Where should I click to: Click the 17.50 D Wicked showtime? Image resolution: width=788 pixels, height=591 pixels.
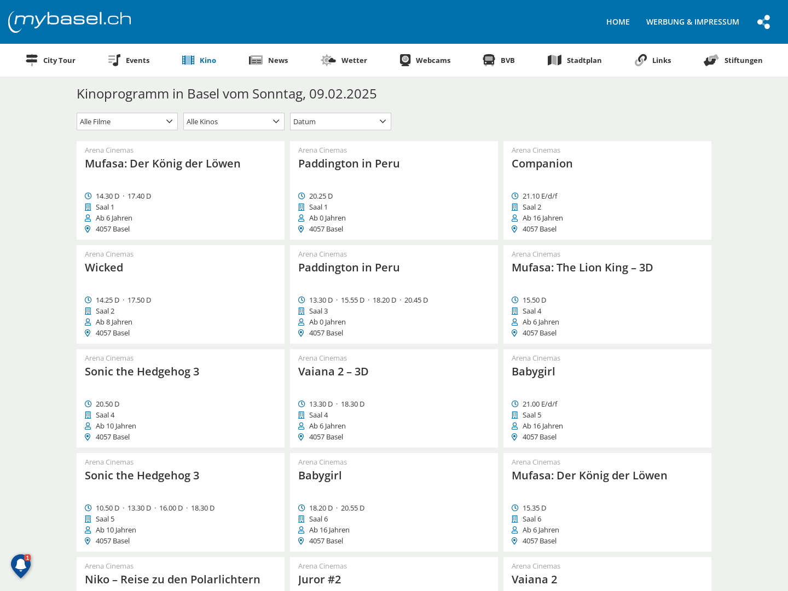[139, 300]
